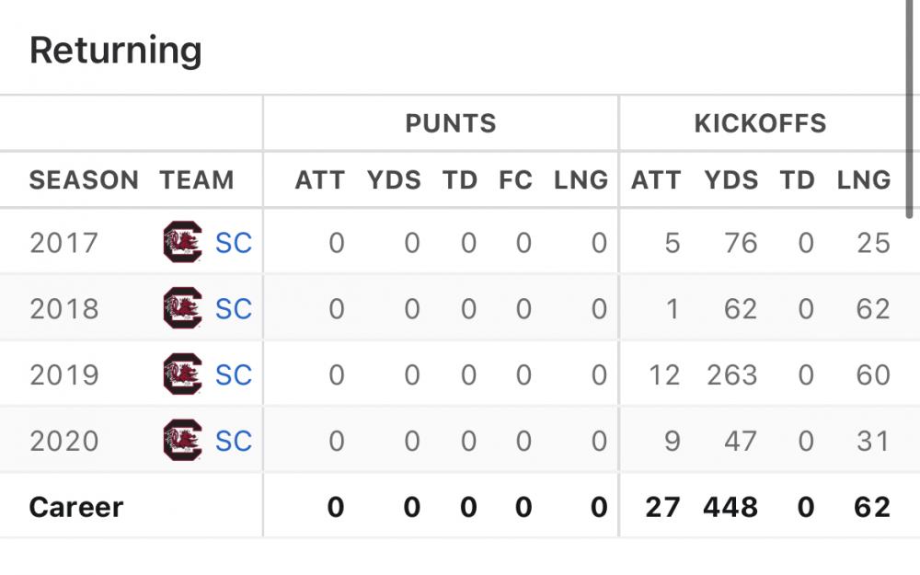Image resolution: width=920 pixels, height=575 pixels.
Task: Open the SC team link for 2018
Action: pyautogui.click(x=234, y=309)
